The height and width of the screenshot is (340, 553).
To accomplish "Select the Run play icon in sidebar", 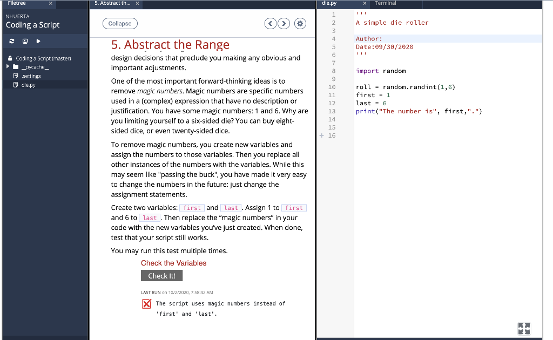I will click(38, 41).
